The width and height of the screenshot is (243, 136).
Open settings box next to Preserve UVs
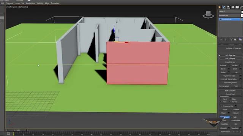236,106
